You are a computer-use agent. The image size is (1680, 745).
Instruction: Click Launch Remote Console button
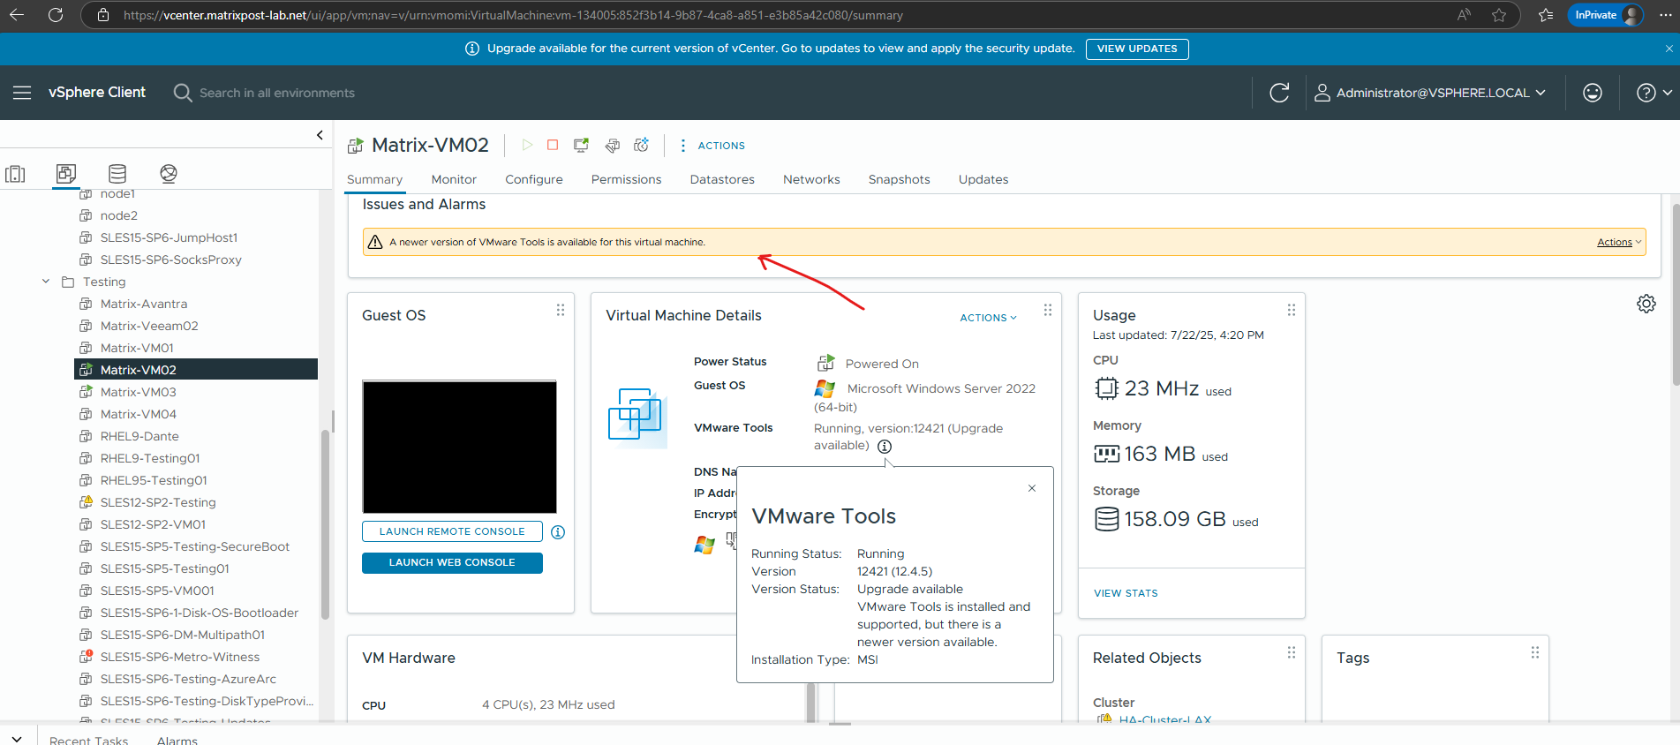point(452,531)
